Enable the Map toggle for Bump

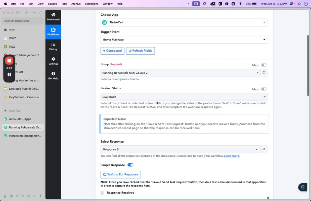264,65
